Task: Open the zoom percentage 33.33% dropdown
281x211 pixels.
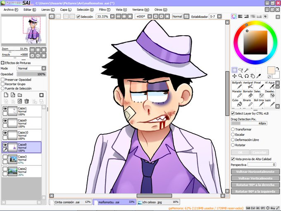Action: pyautogui.click(x=112, y=17)
